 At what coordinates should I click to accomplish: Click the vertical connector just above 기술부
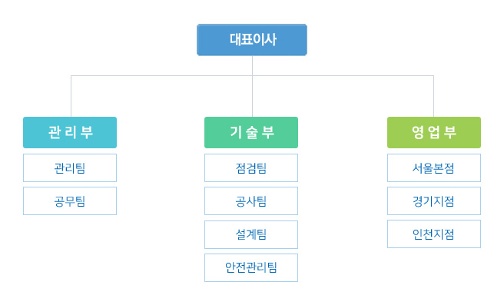tap(252, 97)
